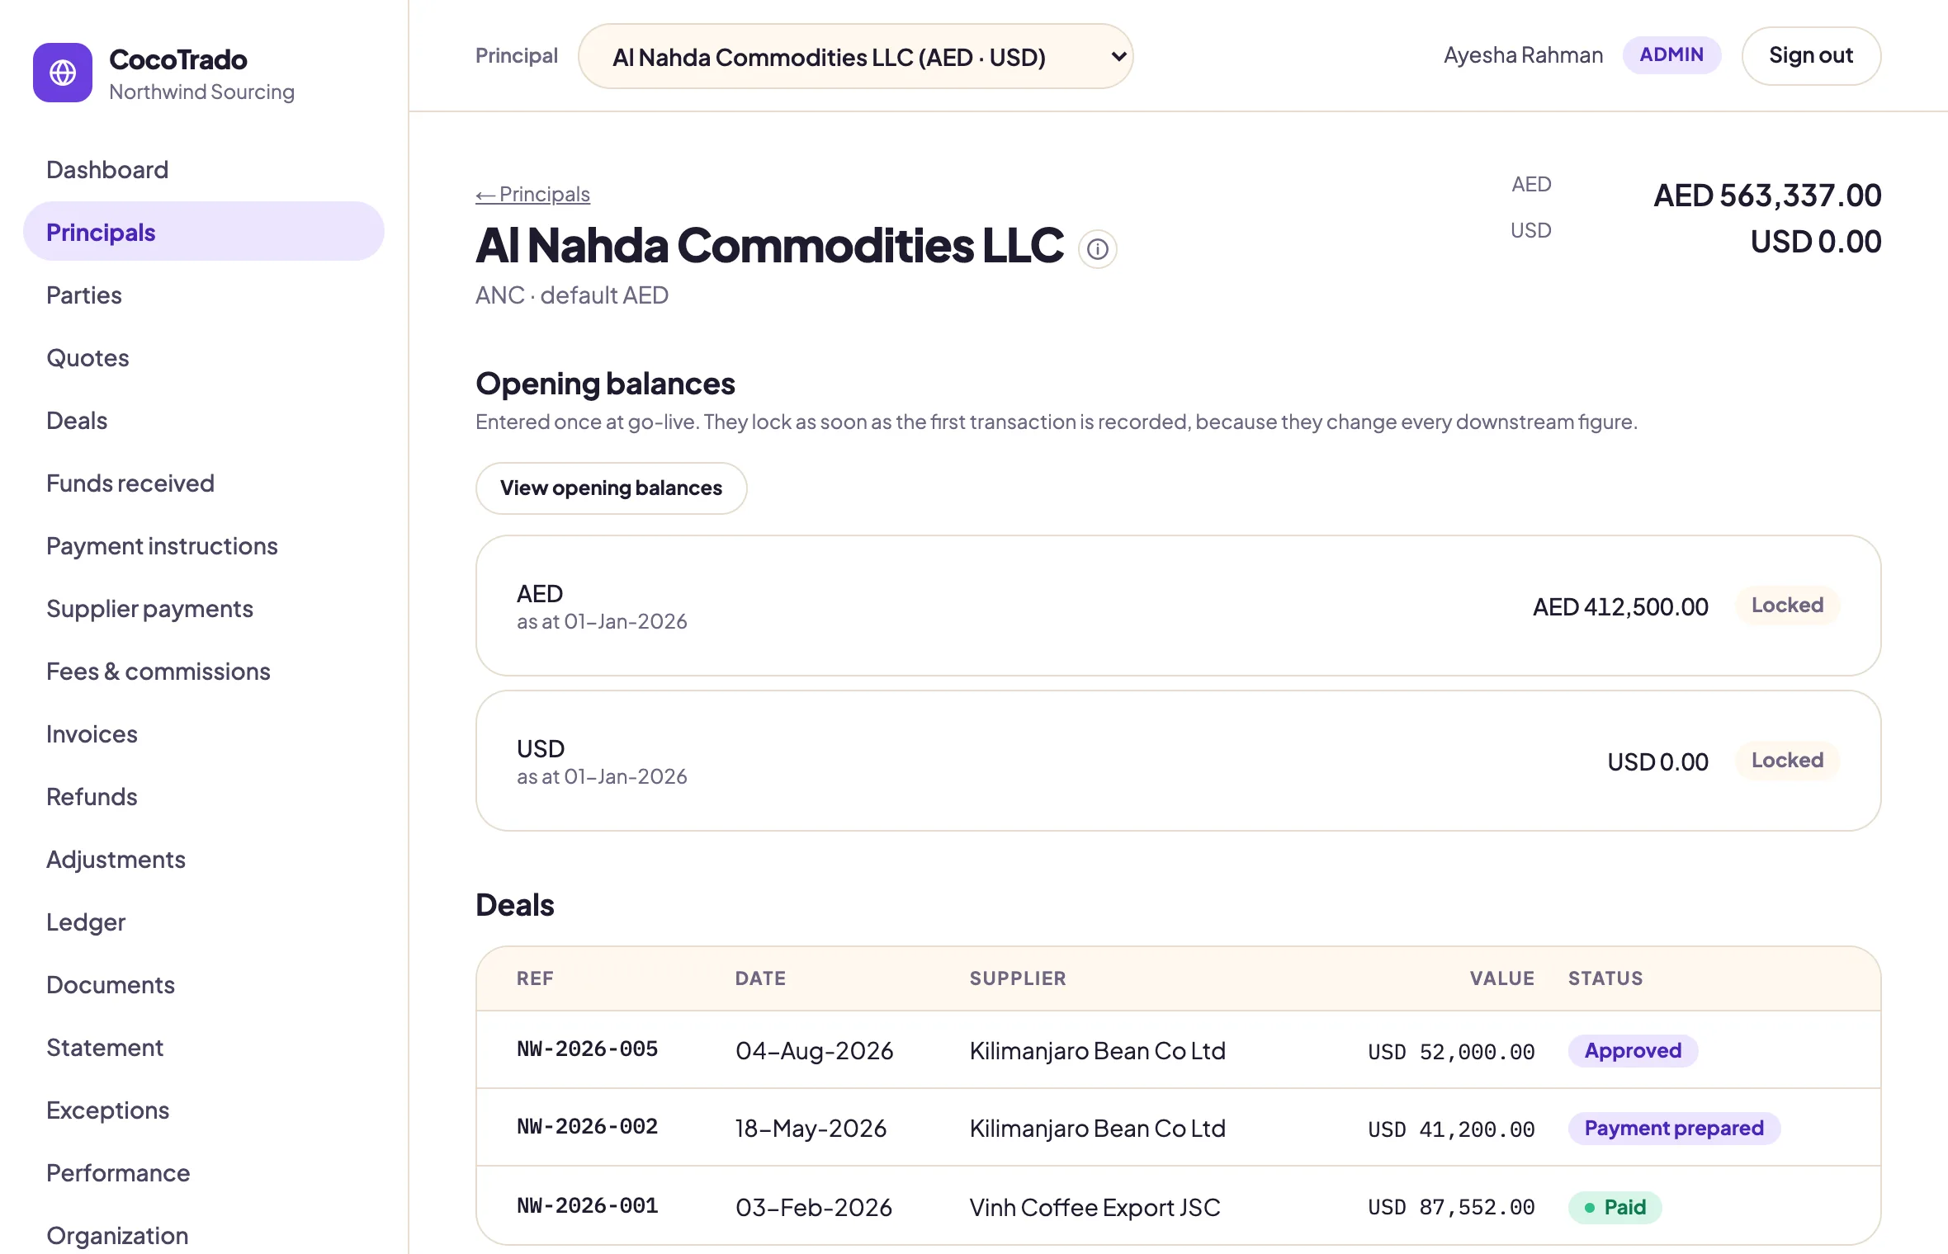Click deal reference NW-2026-002
1948x1254 pixels.
coord(587,1126)
